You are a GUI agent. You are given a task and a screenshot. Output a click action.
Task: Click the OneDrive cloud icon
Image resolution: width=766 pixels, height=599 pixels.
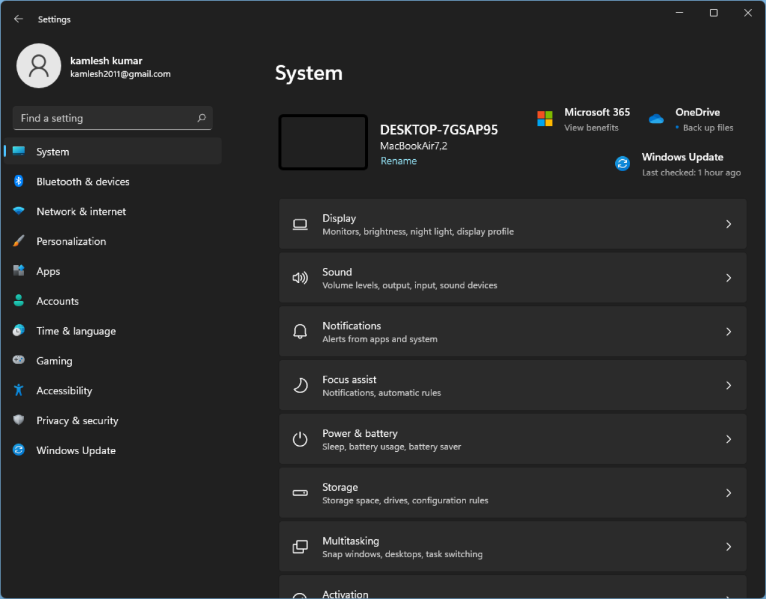[656, 118]
